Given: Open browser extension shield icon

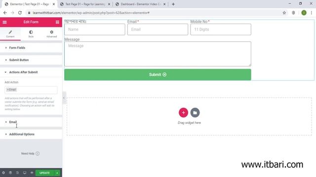Looking at the screenshot, I should point(293,13).
